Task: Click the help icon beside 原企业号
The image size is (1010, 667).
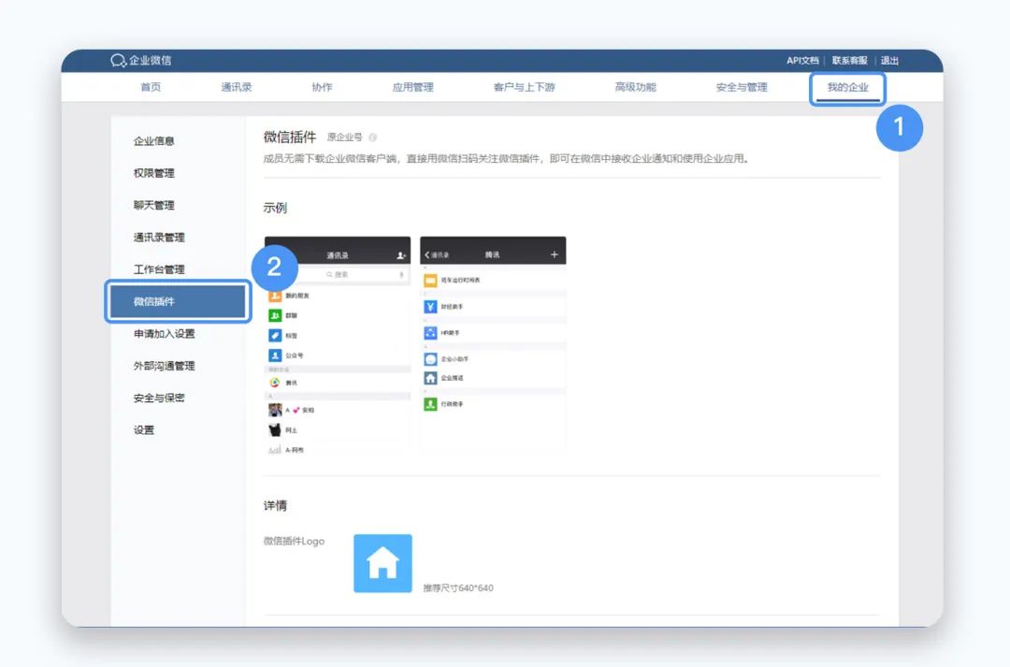Action: click(372, 138)
